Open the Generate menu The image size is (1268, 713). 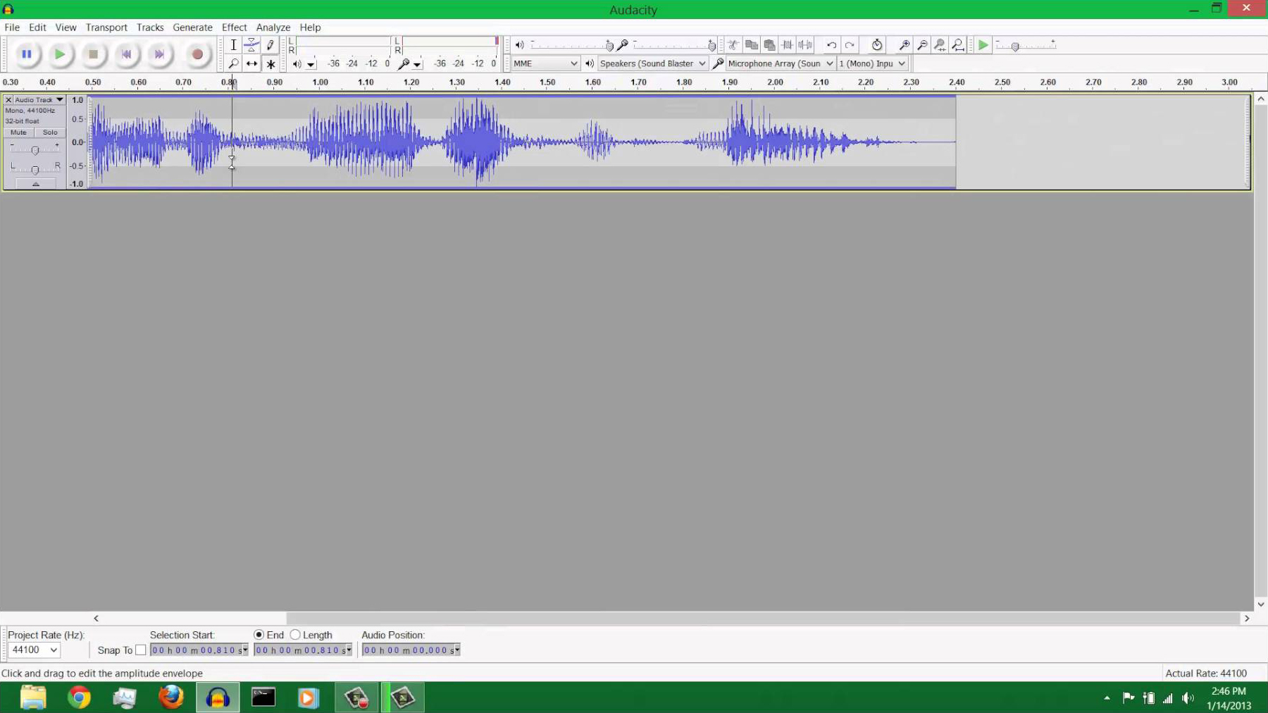click(192, 27)
